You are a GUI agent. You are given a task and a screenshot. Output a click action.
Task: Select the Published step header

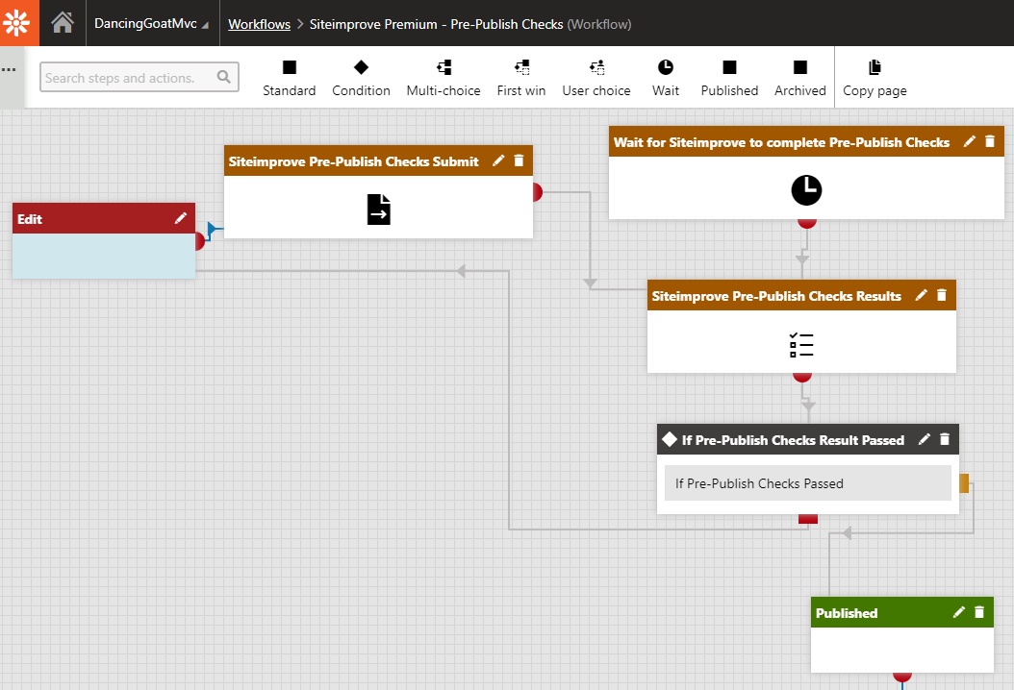click(902, 612)
